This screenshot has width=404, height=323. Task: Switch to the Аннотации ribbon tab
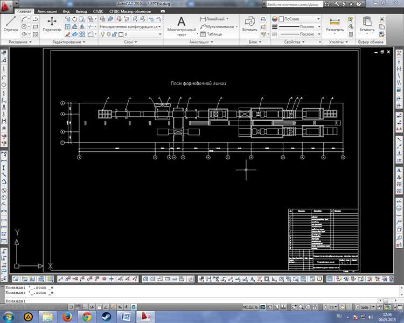coord(47,11)
